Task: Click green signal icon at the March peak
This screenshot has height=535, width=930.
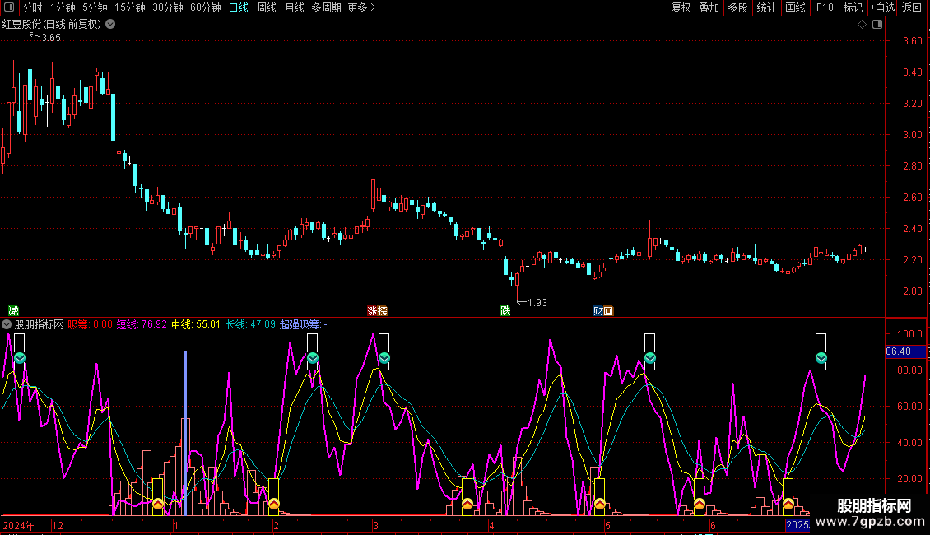Action: tap(384, 358)
